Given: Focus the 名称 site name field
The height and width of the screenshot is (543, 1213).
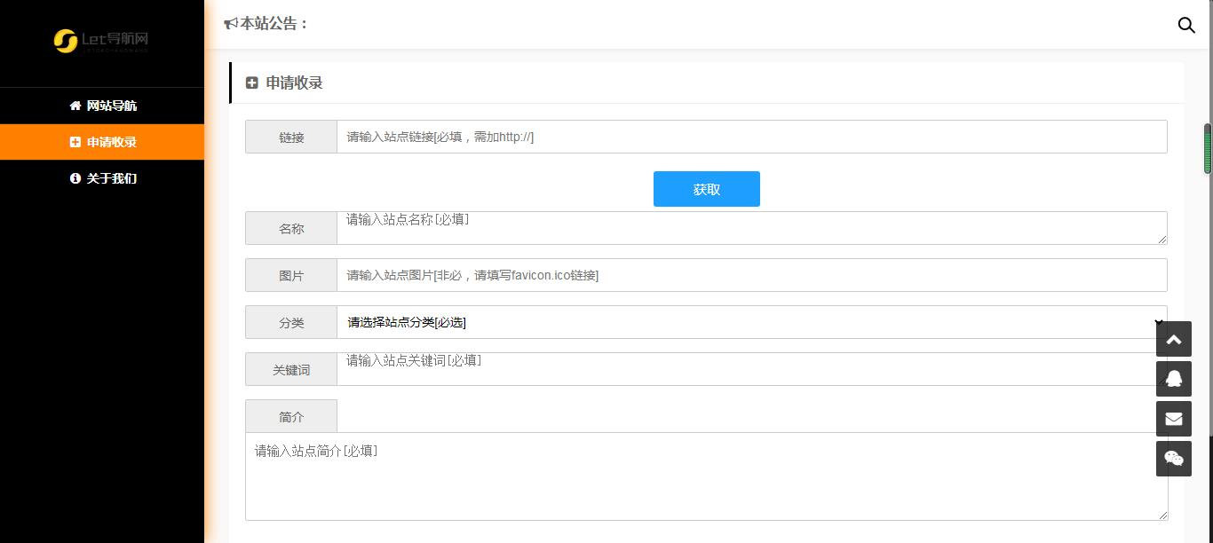Looking at the screenshot, I should (x=750, y=228).
